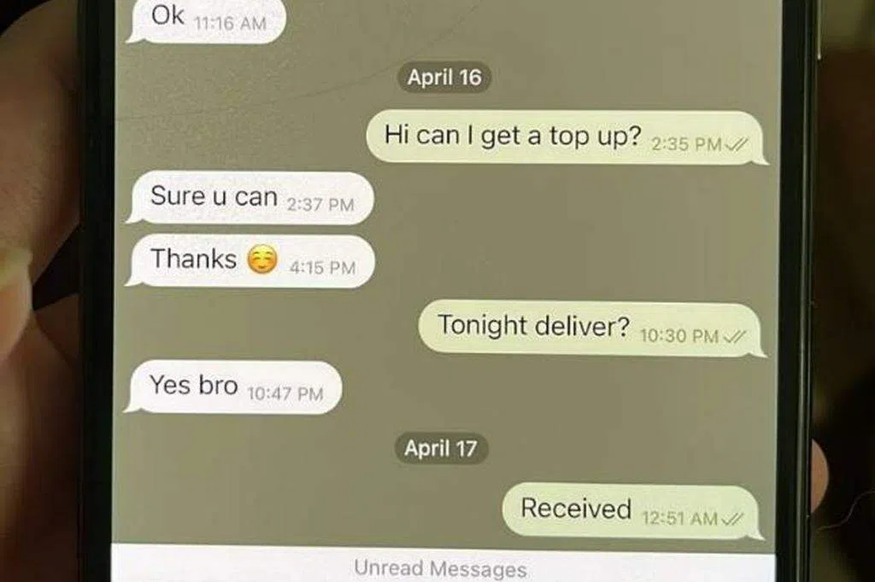
Task: Tap the 10:47 PM timestamp
Action: 285,393
